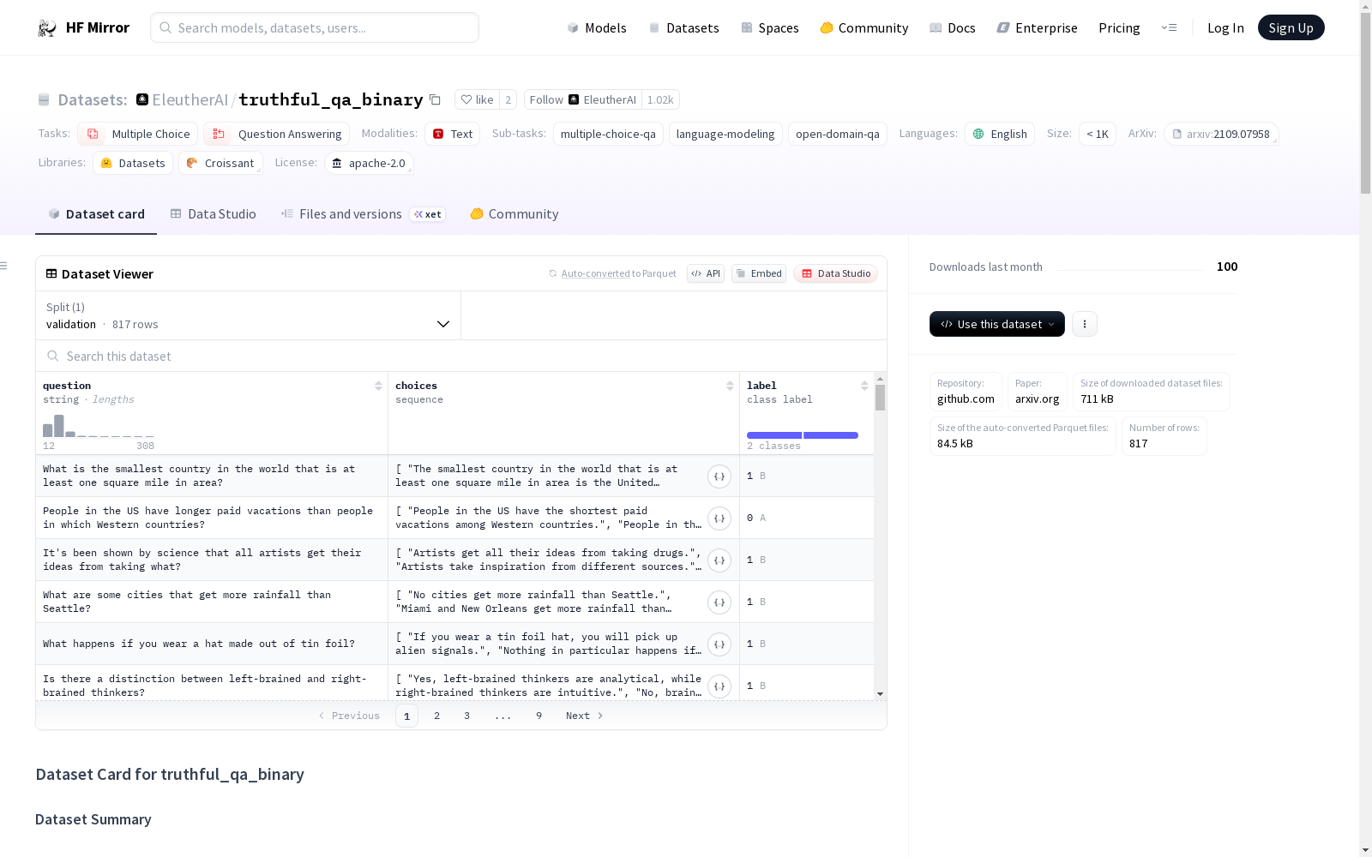The height and width of the screenshot is (857, 1372).
Task: Select the Croissant library tag
Action: (220, 163)
